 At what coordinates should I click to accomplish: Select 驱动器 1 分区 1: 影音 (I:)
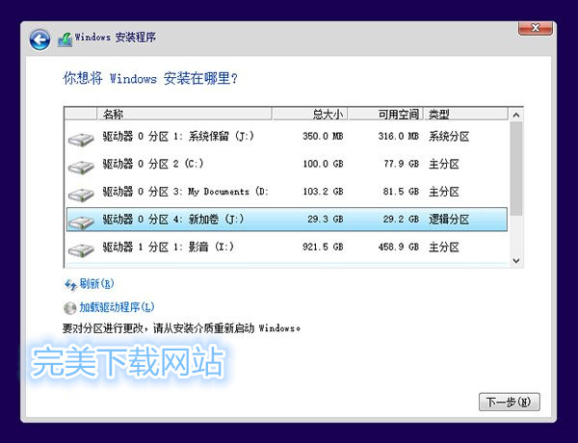(x=287, y=247)
